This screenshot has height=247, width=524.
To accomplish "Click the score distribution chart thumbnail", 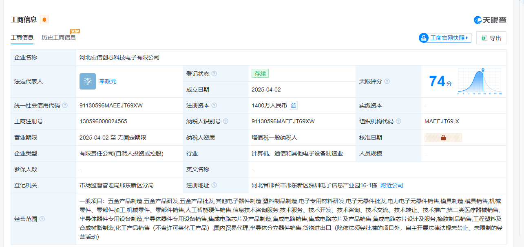I will click(480, 81).
